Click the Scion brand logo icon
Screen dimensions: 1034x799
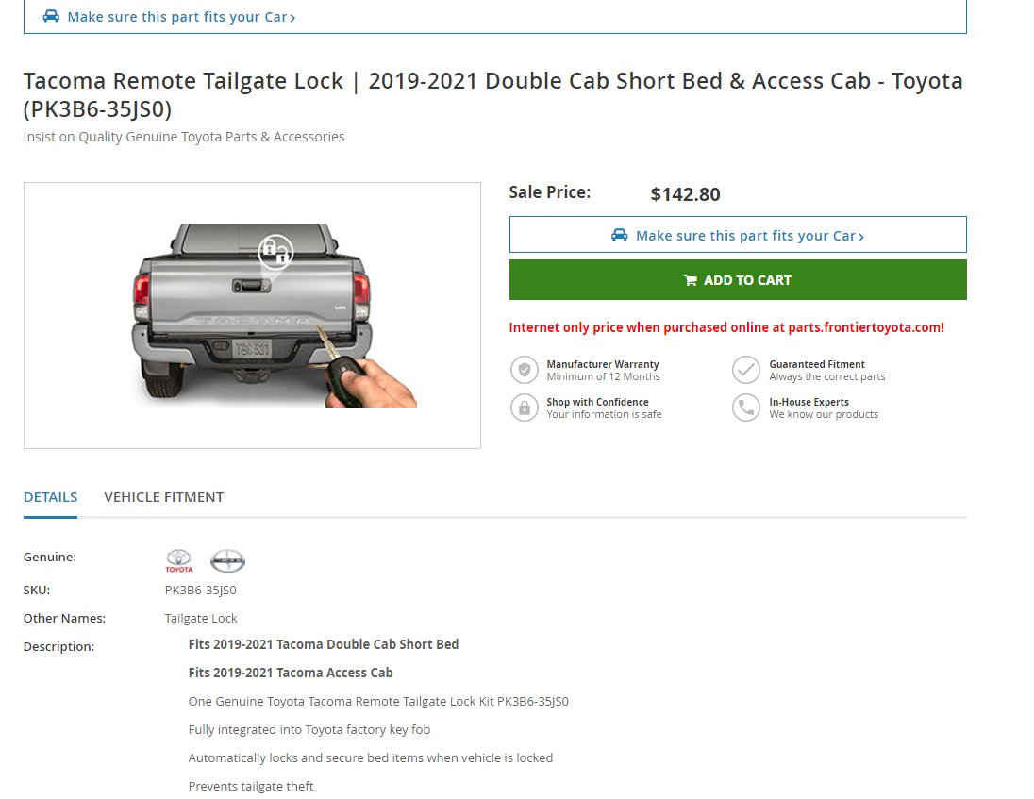coord(227,561)
